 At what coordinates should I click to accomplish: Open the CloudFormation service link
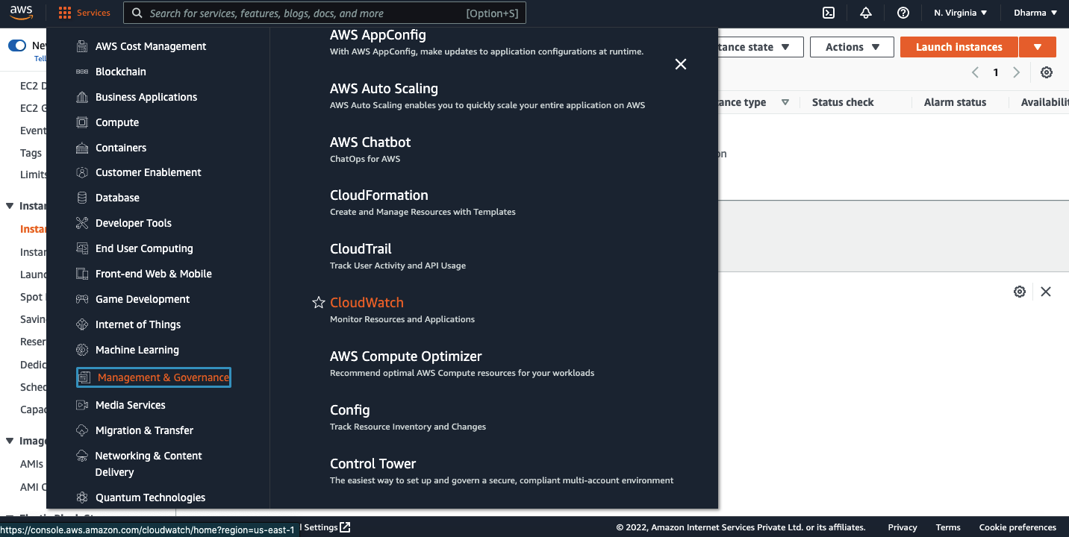pos(379,195)
